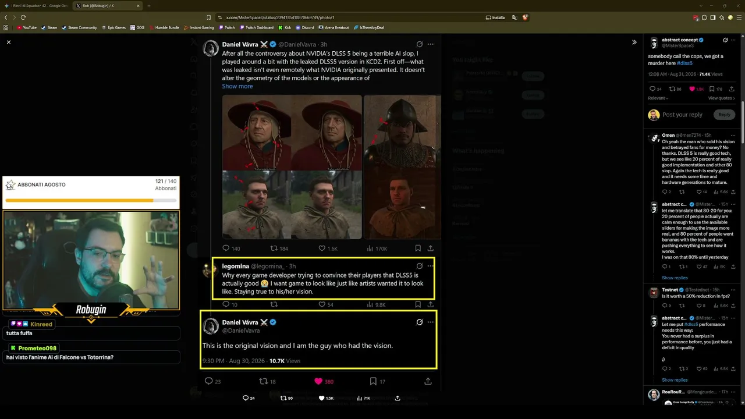Screen dimensions: 745x419
Task: Open the Twitch Dashboard bookmark
Action: 256,27
